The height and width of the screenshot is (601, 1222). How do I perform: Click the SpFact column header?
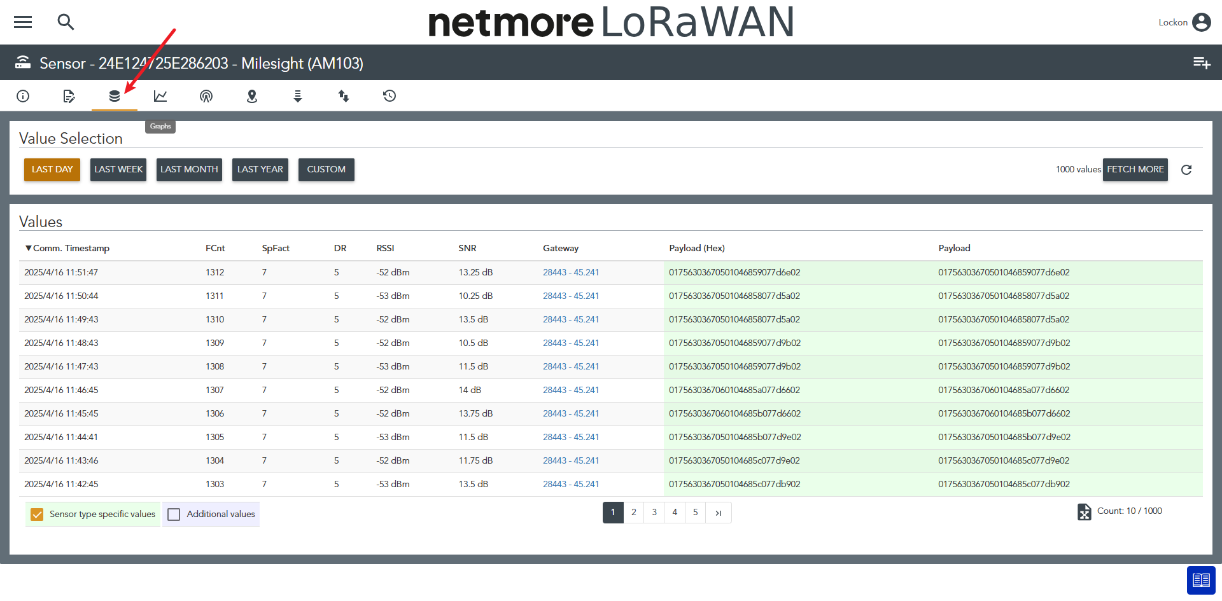(x=276, y=248)
